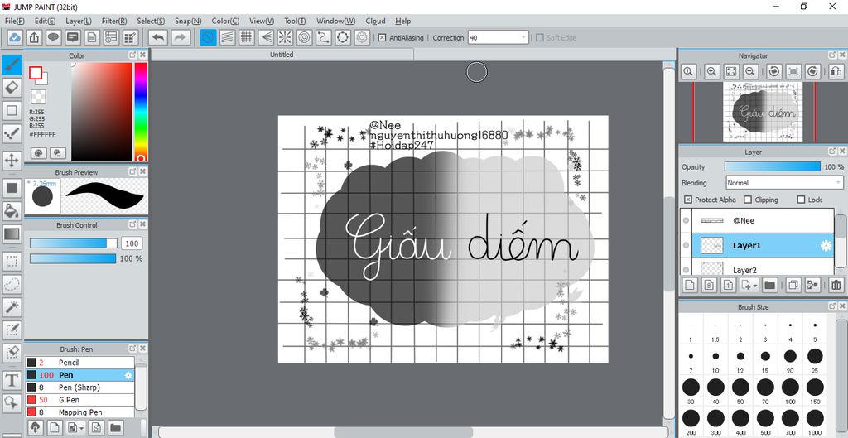This screenshot has width=848, height=438.
Task: Select the Eraser tool
Action: coord(12,87)
